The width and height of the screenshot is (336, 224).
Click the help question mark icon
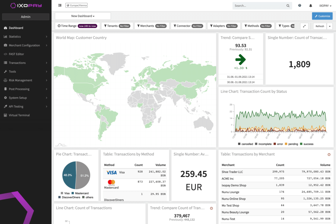point(300,5)
